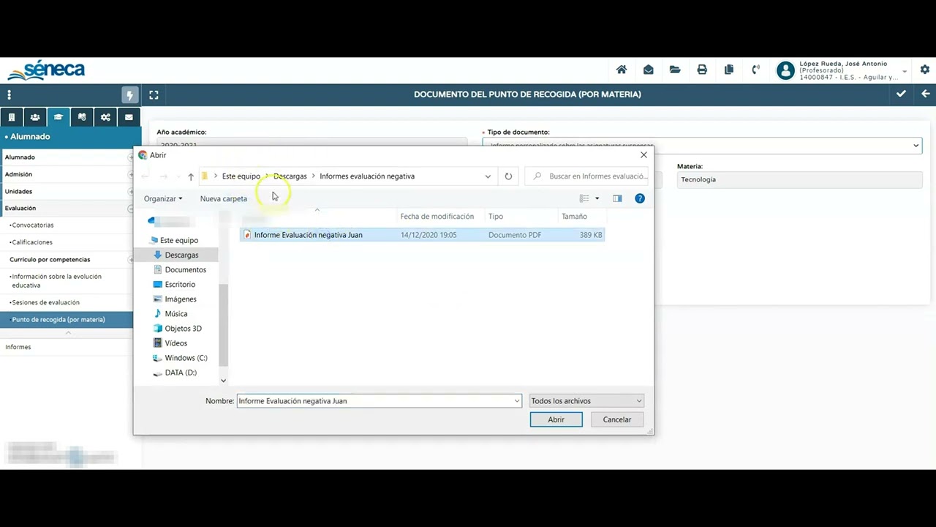Image resolution: width=936 pixels, height=527 pixels.
Task: Open help in the Abrir dialog
Action: point(640,198)
